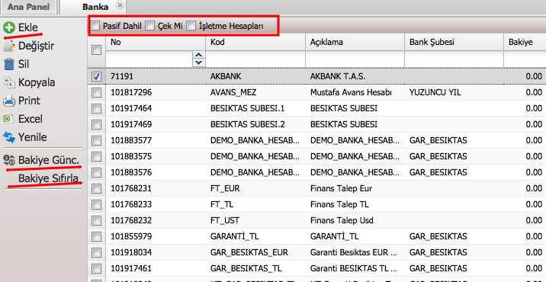The height and width of the screenshot is (282, 546).
Task: Click the Kopyala button label
Action: [x=37, y=82]
